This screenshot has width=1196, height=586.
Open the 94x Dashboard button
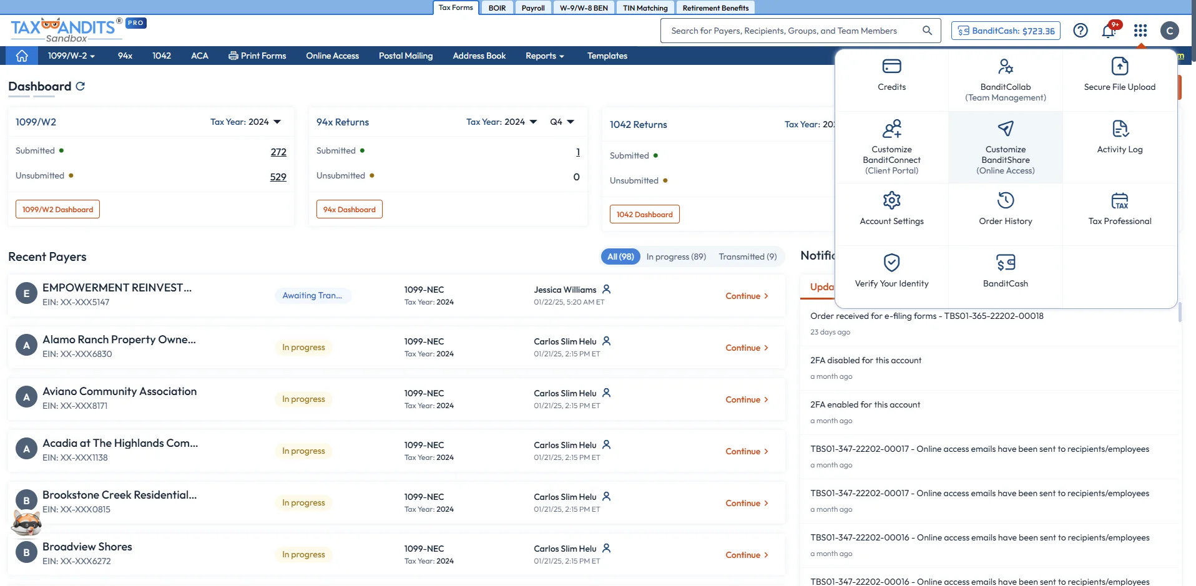point(349,209)
